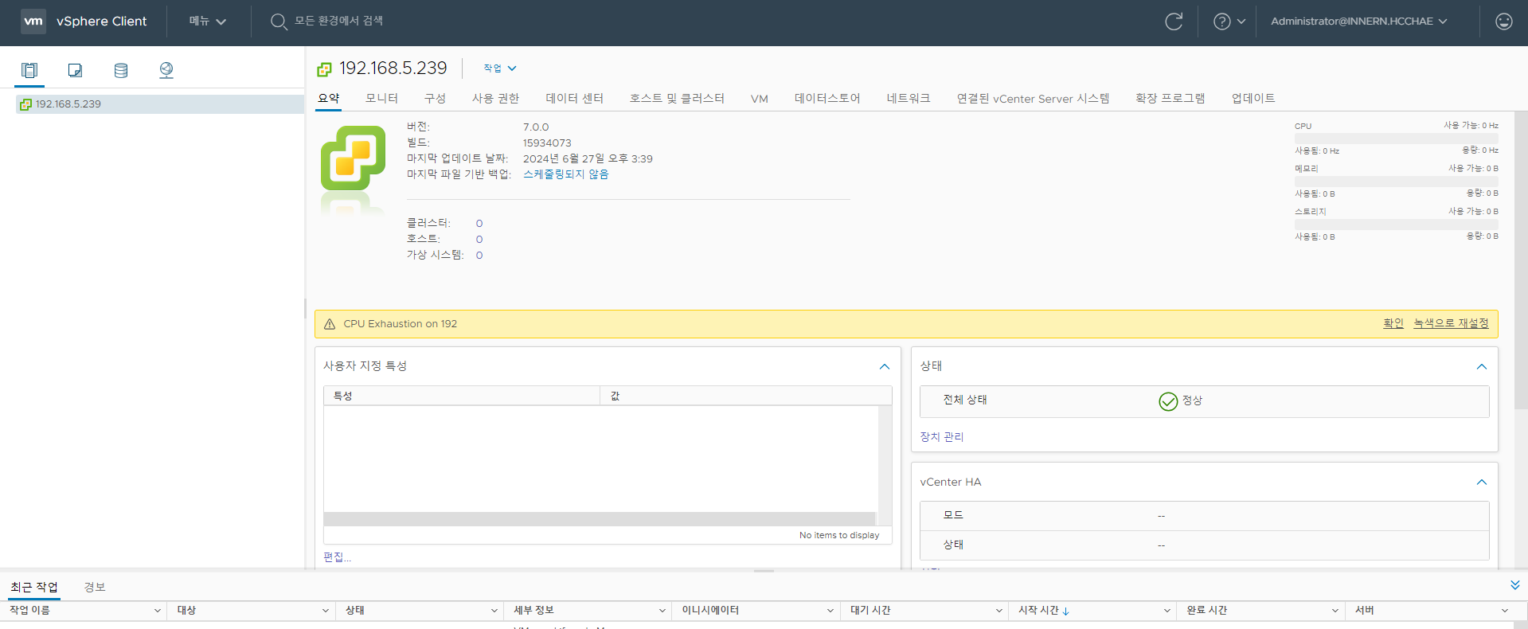Screen dimensions: 1528x629
Task: Open the help question mark menu
Action: tap(1229, 21)
